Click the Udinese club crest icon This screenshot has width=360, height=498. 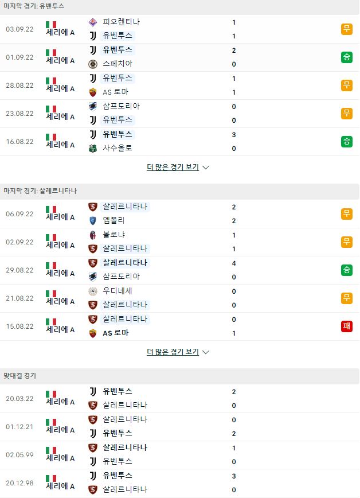point(93,291)
